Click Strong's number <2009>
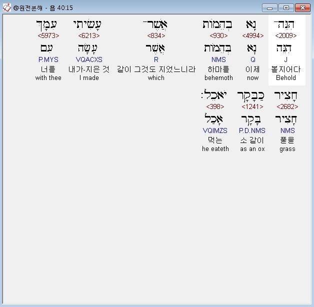 pos(286,35)
